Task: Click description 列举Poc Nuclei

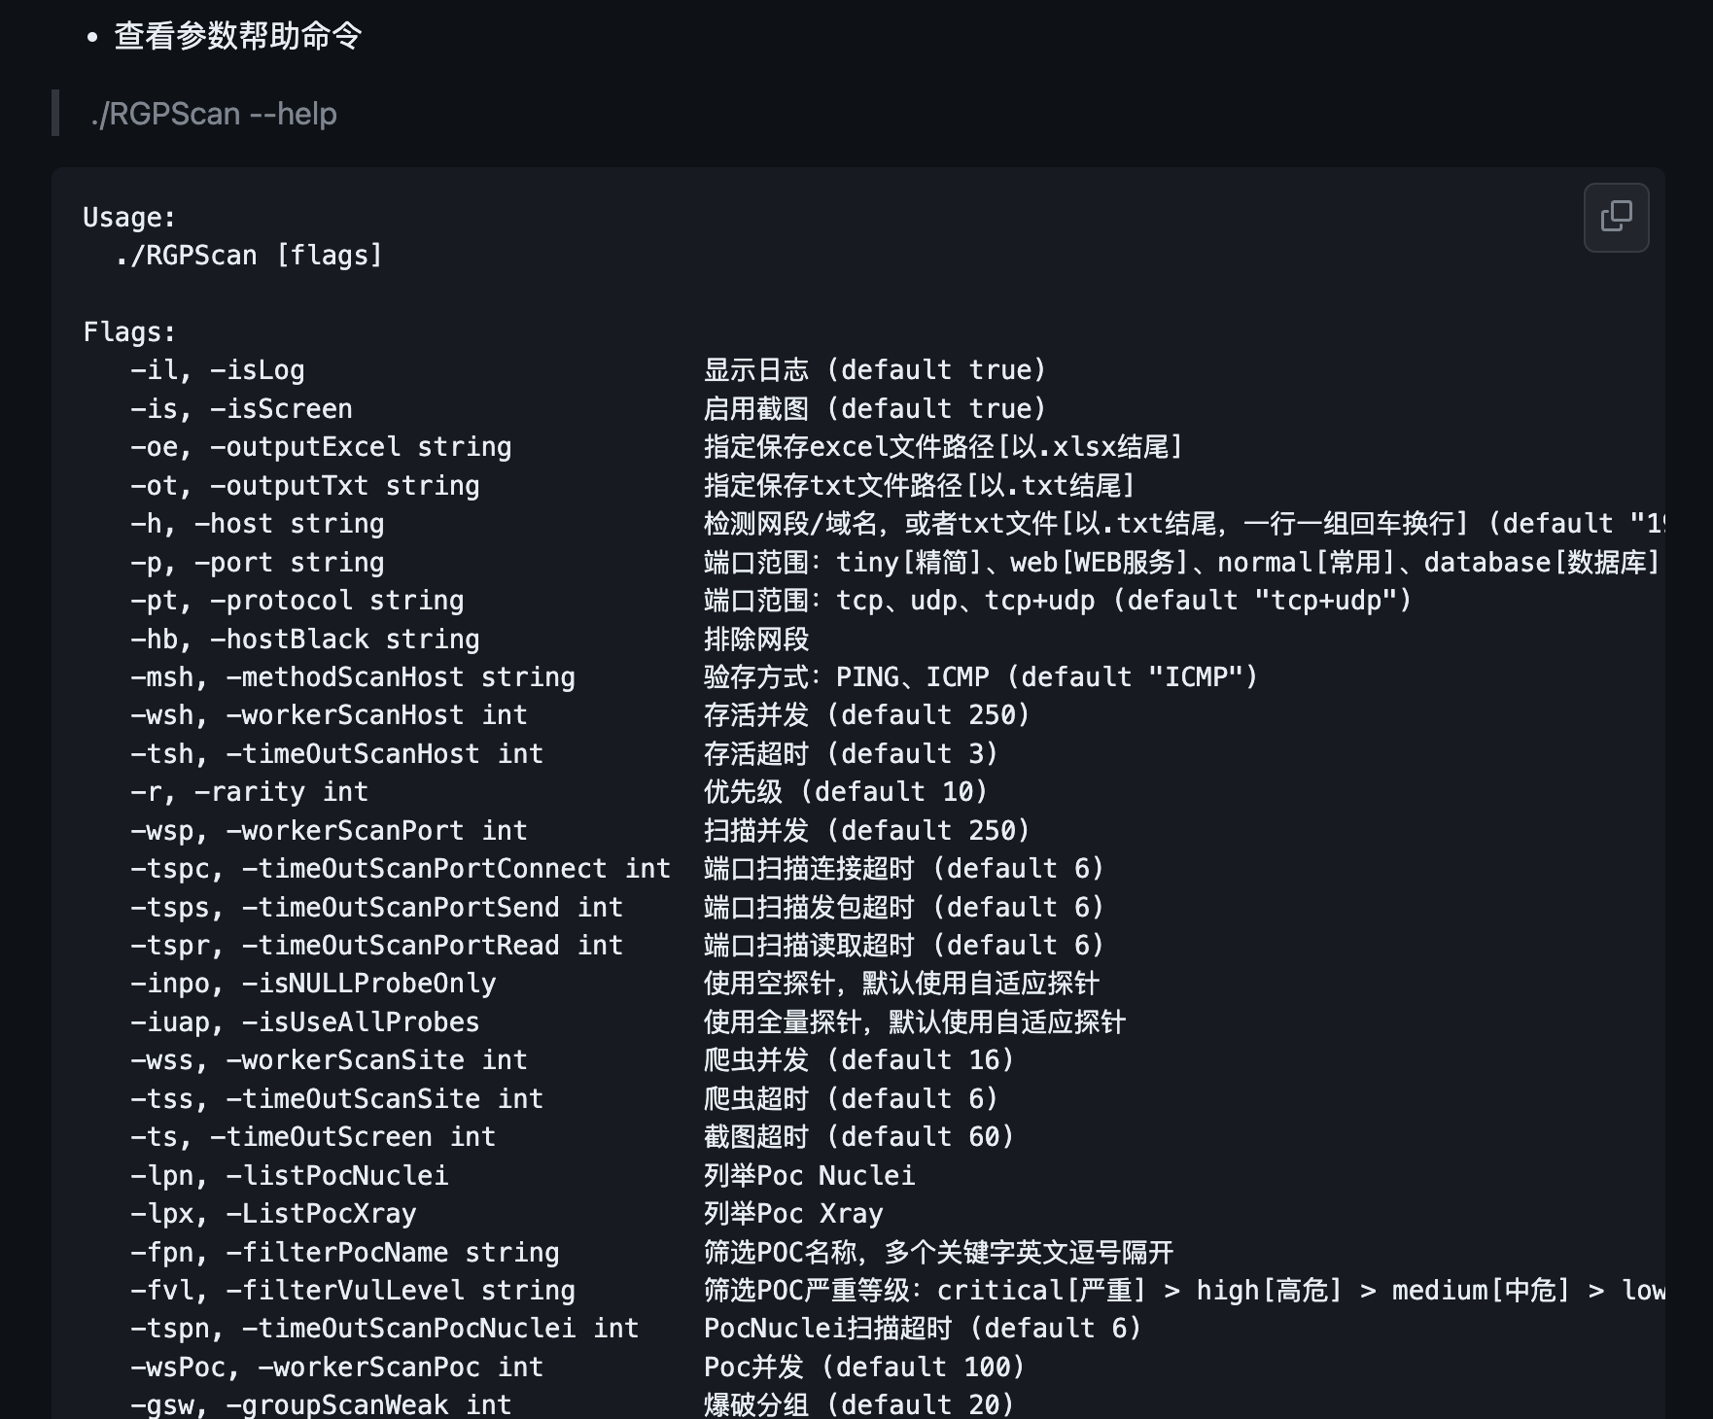Action: click(x=810, y=1175)
